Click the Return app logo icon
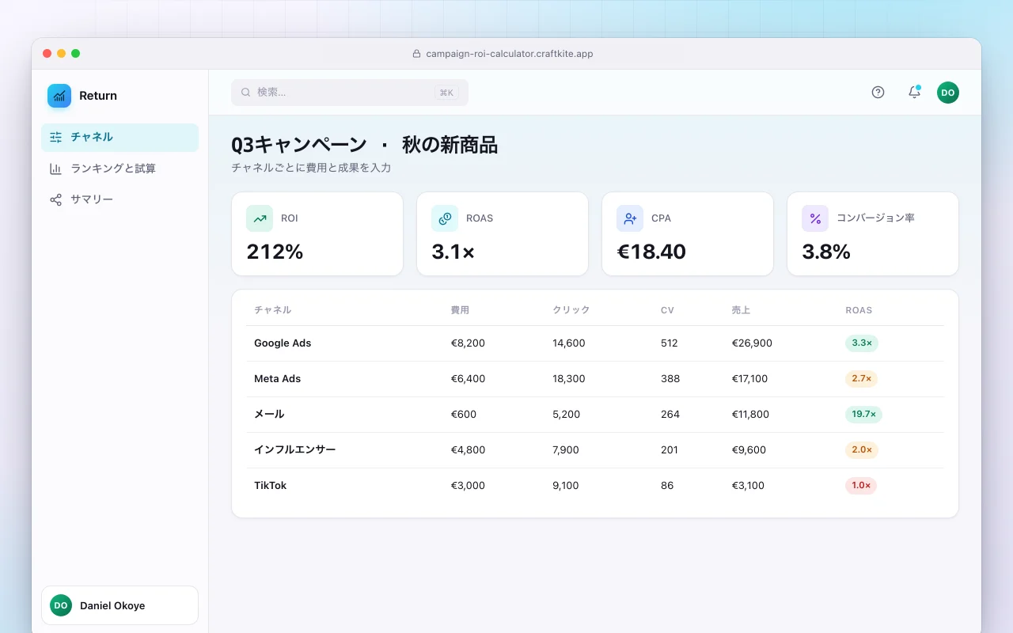Image resolution: width=1013 pixels, height=633 pixels. (x=59, y=96)
